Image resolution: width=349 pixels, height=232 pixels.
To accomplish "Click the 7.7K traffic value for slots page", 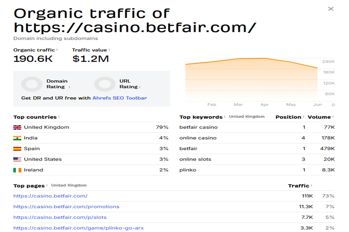I will point(307,217).
